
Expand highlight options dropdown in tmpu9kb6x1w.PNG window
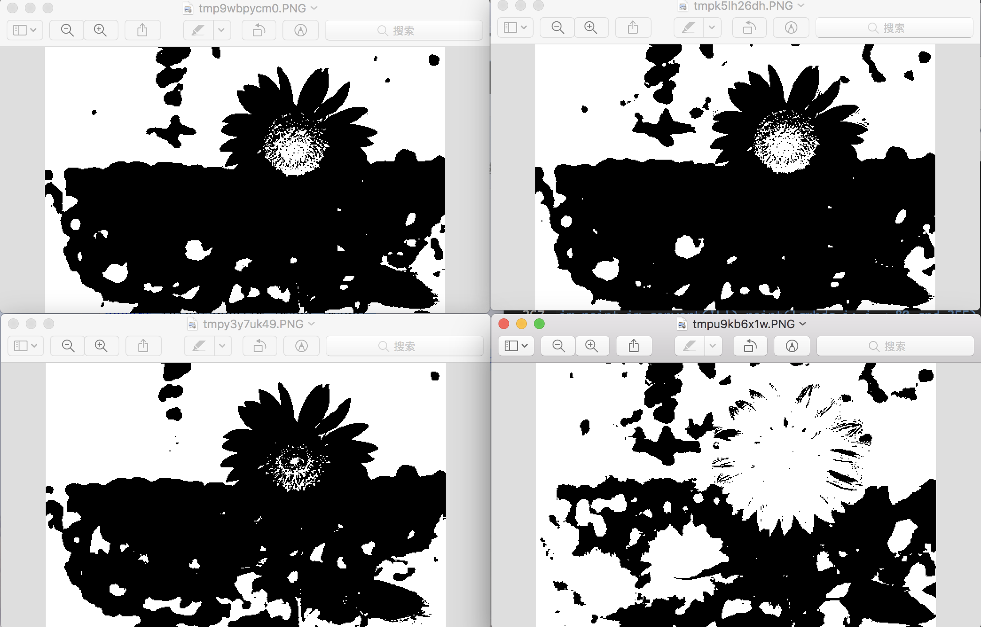(713, 346)
